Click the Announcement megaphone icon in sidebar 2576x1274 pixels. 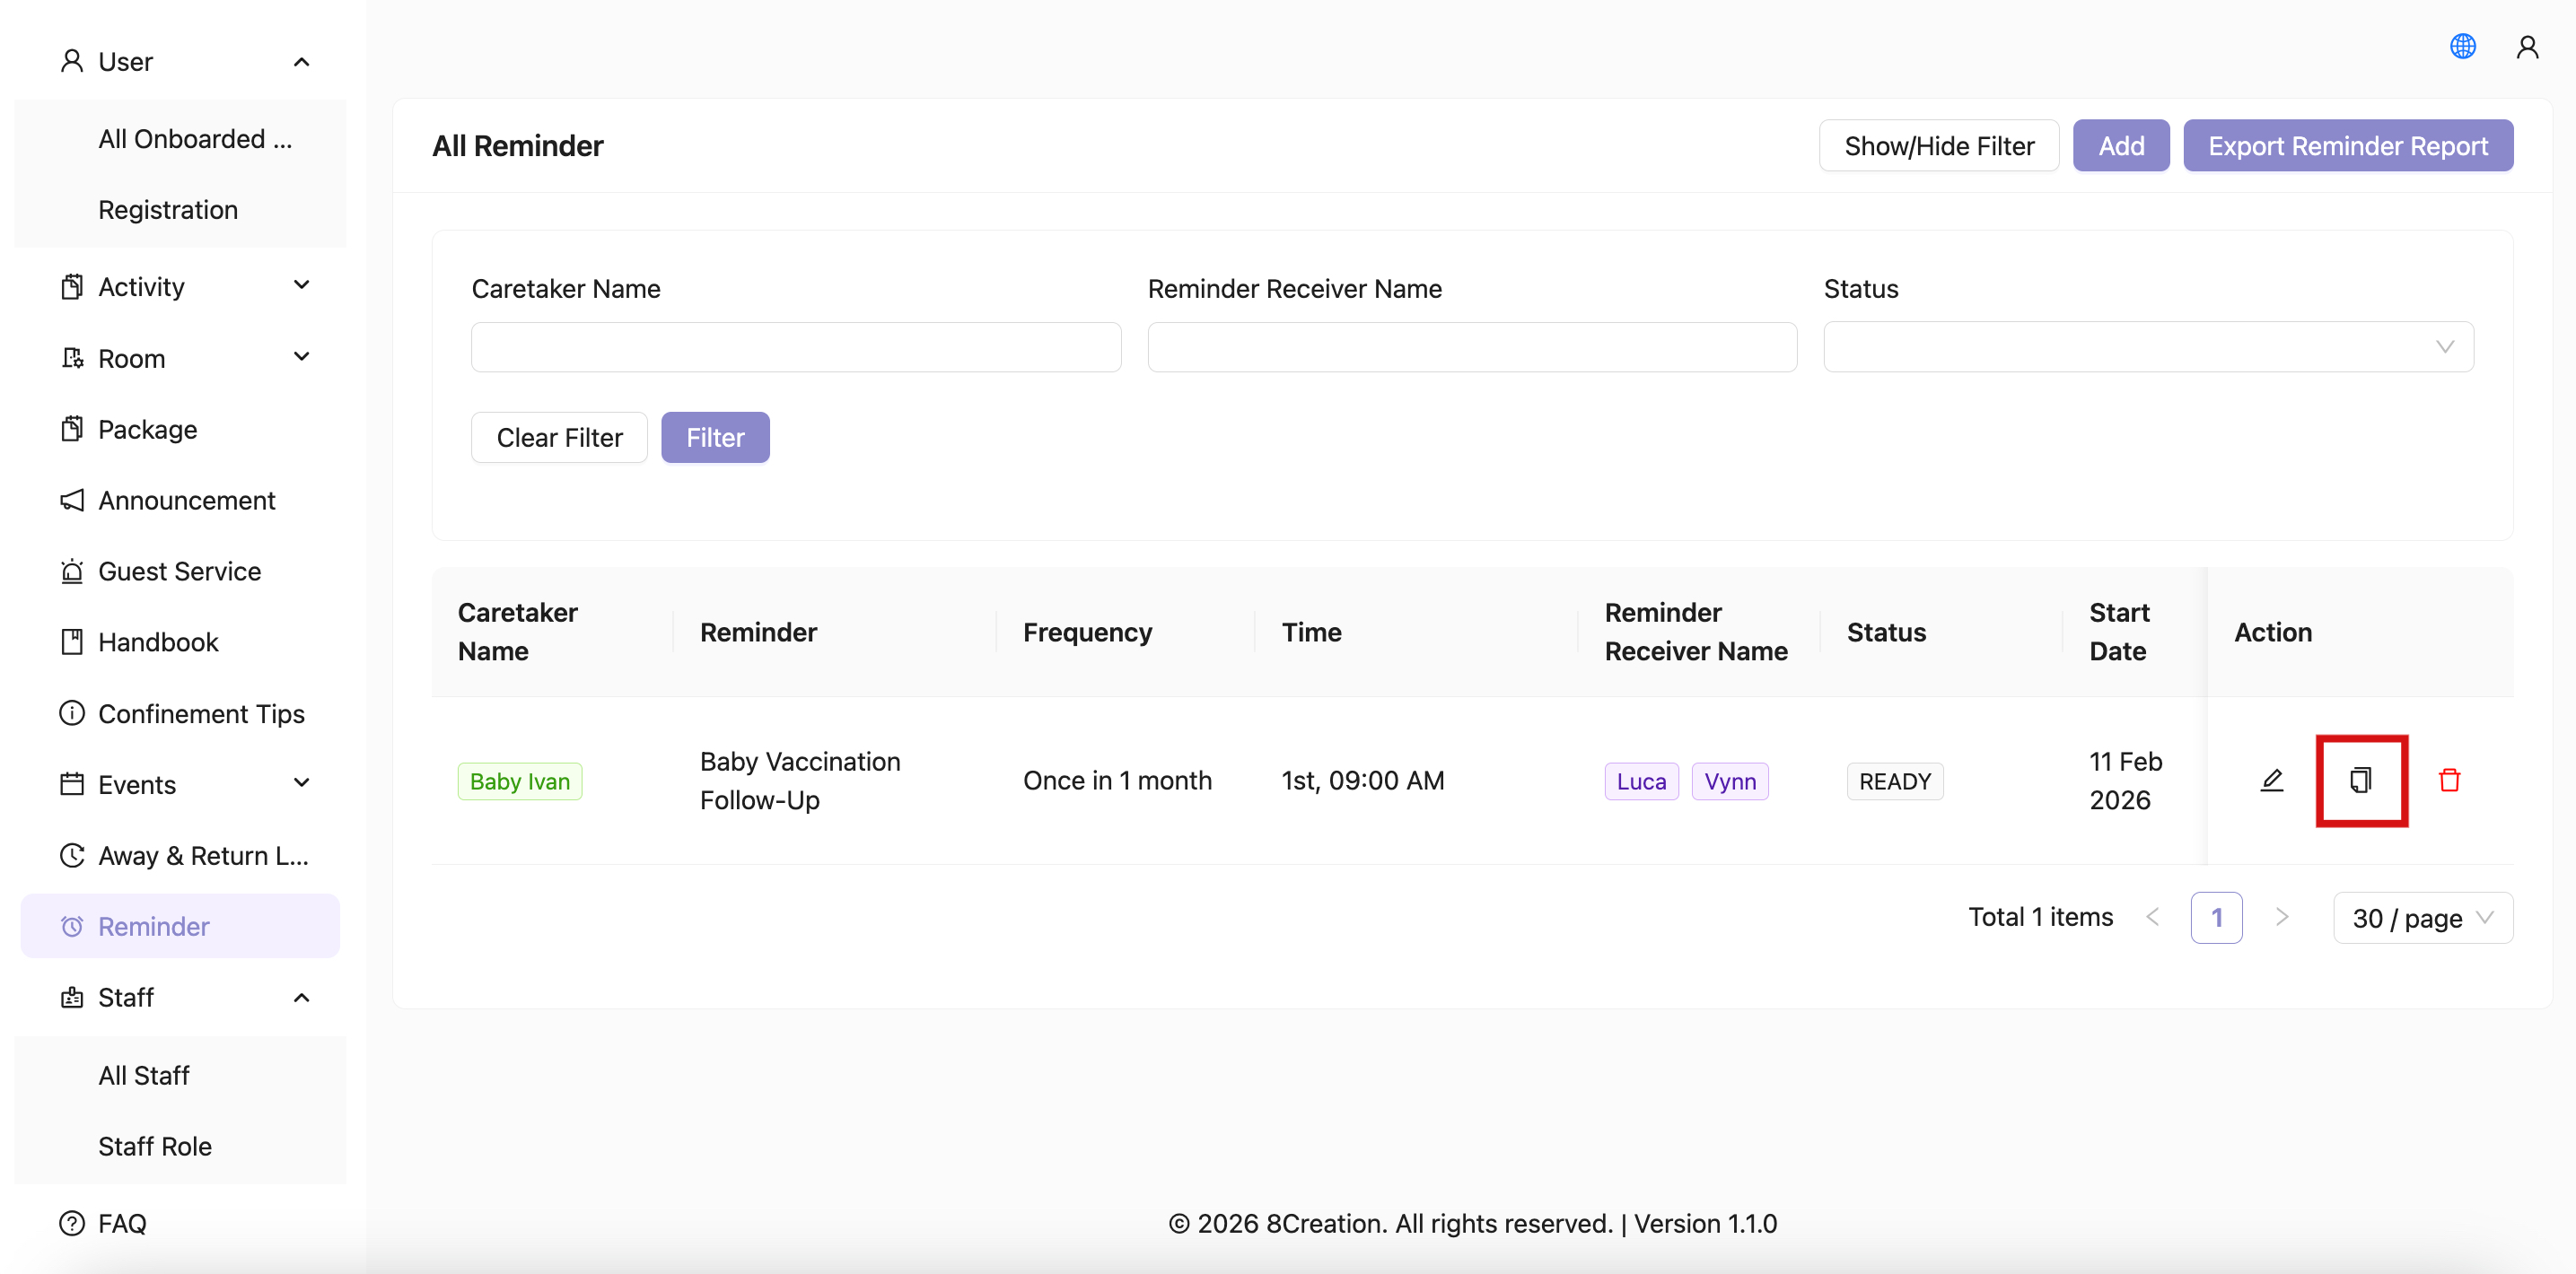click(72, 500)
